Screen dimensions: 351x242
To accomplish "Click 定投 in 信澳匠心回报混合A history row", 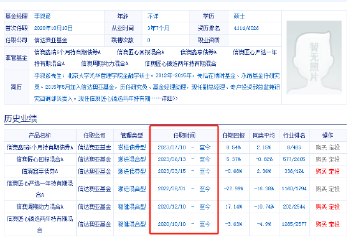I will (x=334, y=160).
